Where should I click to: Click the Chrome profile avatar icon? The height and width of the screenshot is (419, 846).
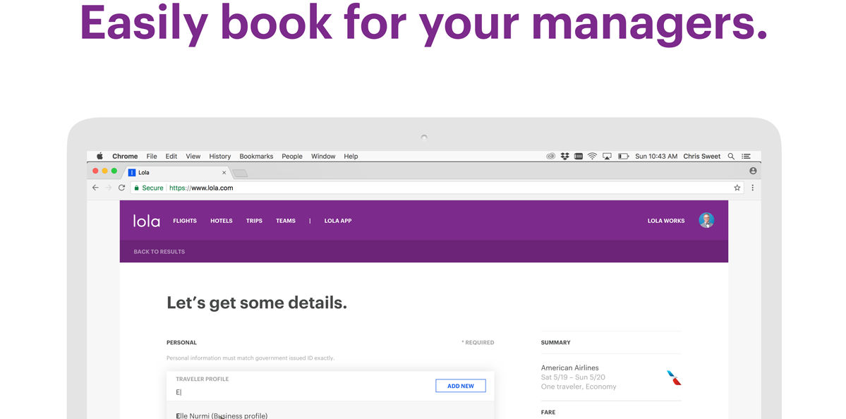(753, 171)
